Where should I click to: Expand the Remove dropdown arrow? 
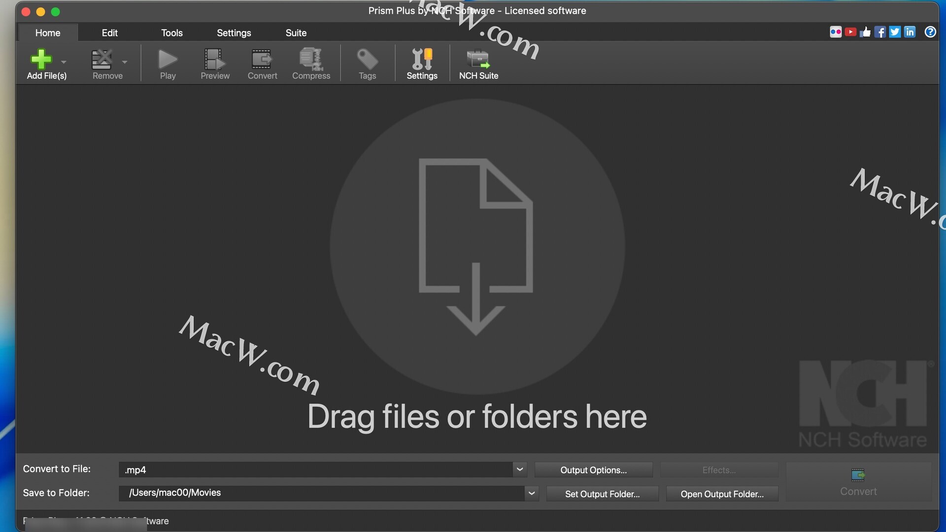pos(125,62)
